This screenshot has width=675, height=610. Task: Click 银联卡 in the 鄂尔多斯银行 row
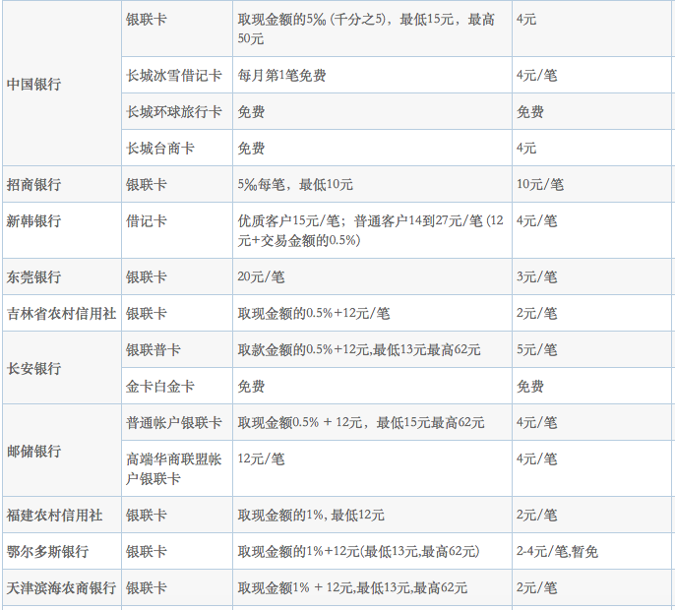146,551
